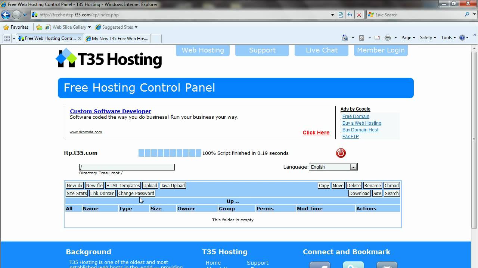Click the Quick Tabs grid icon
478x268 pixels.
coord(7,38)
